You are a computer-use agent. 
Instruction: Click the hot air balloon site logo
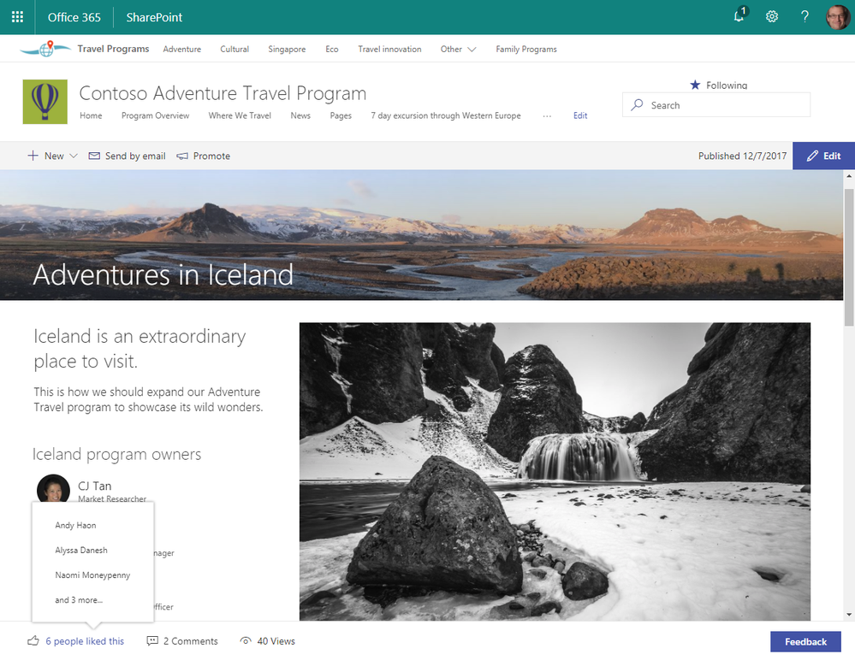pyautogui.click(x=45, y=102)
